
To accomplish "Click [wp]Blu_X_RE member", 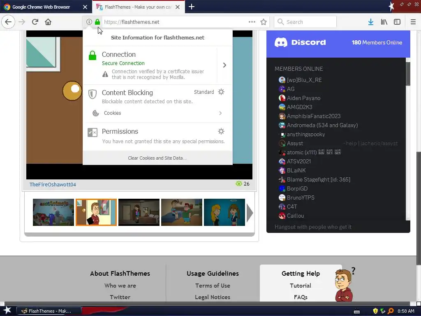I will (x=300, y=80).
